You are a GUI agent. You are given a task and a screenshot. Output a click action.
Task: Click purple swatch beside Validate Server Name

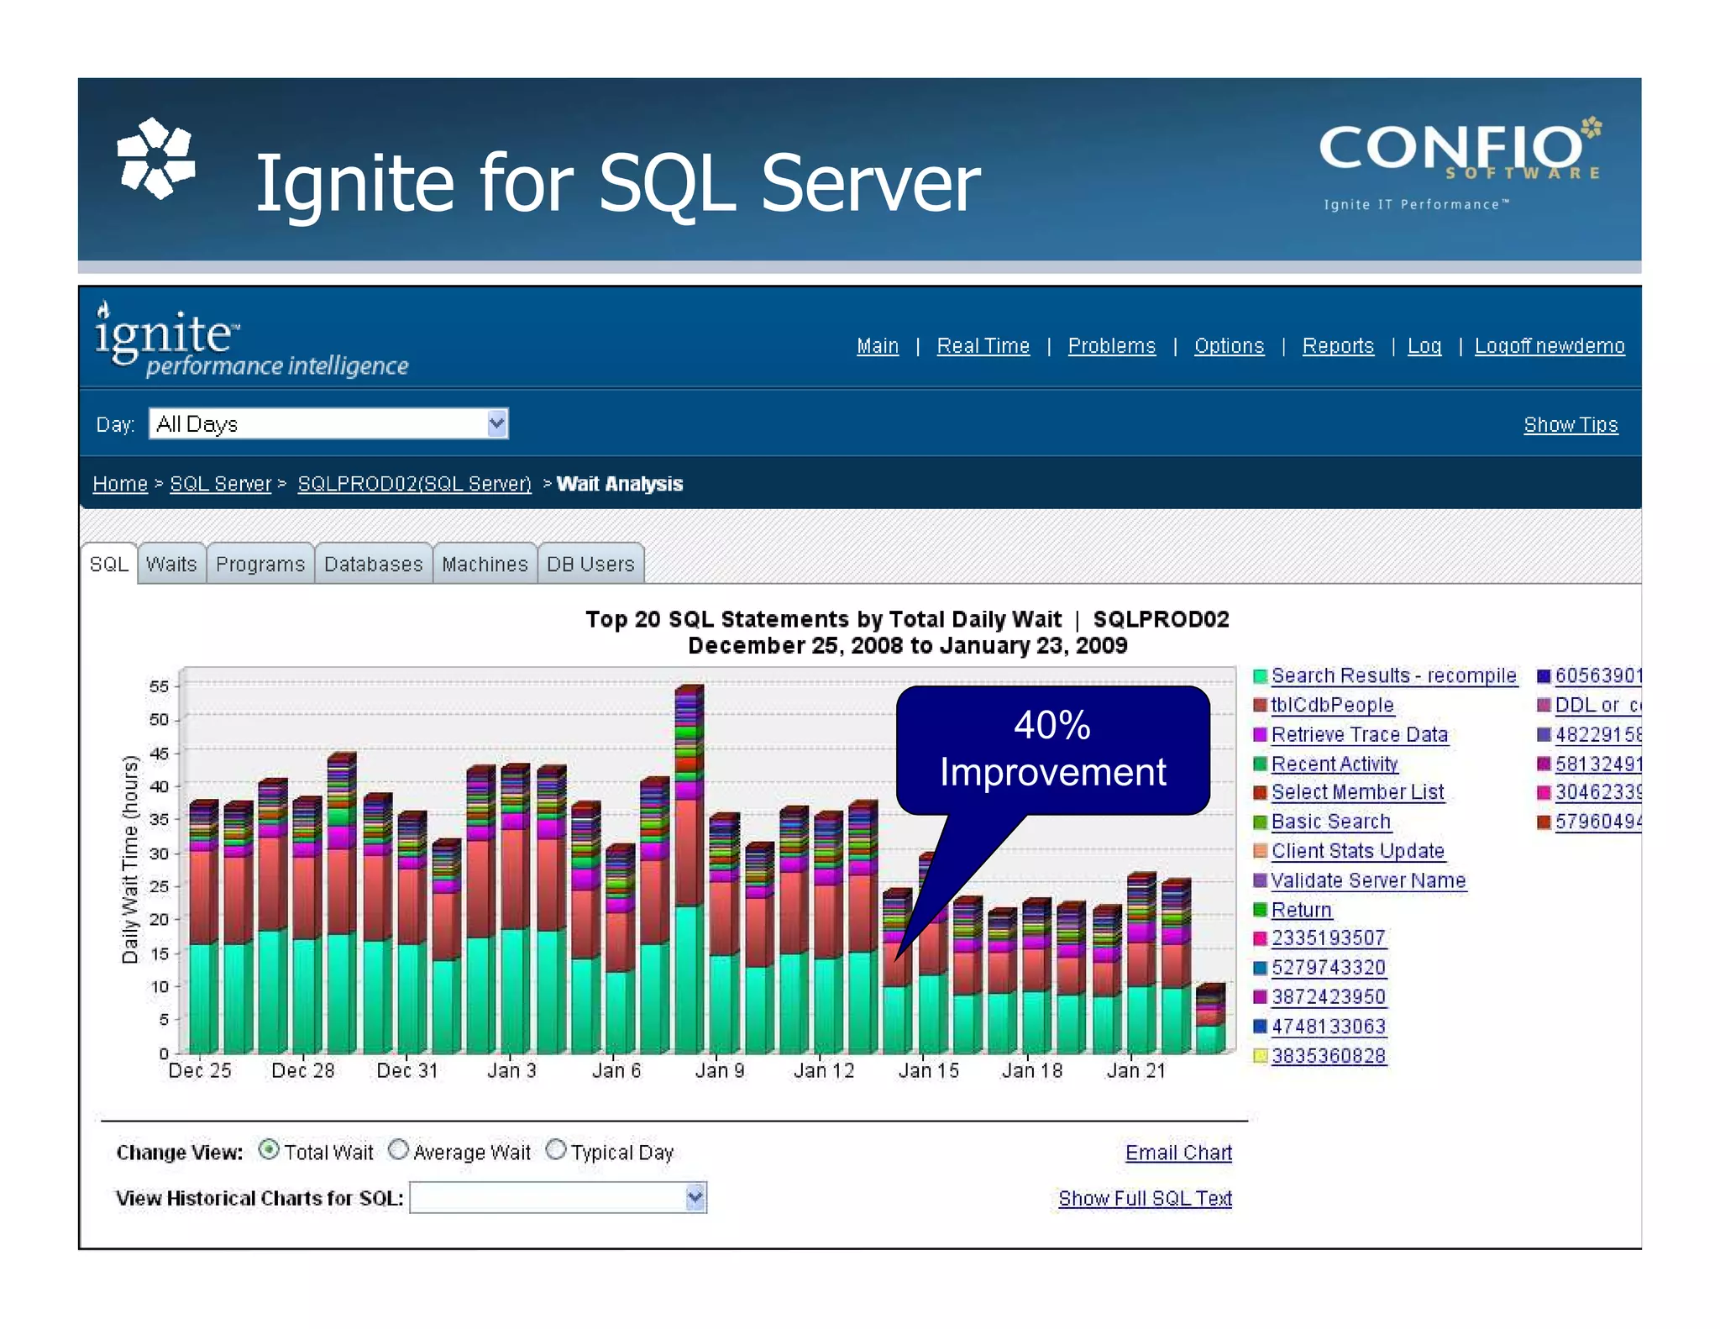pos(1260,881)
